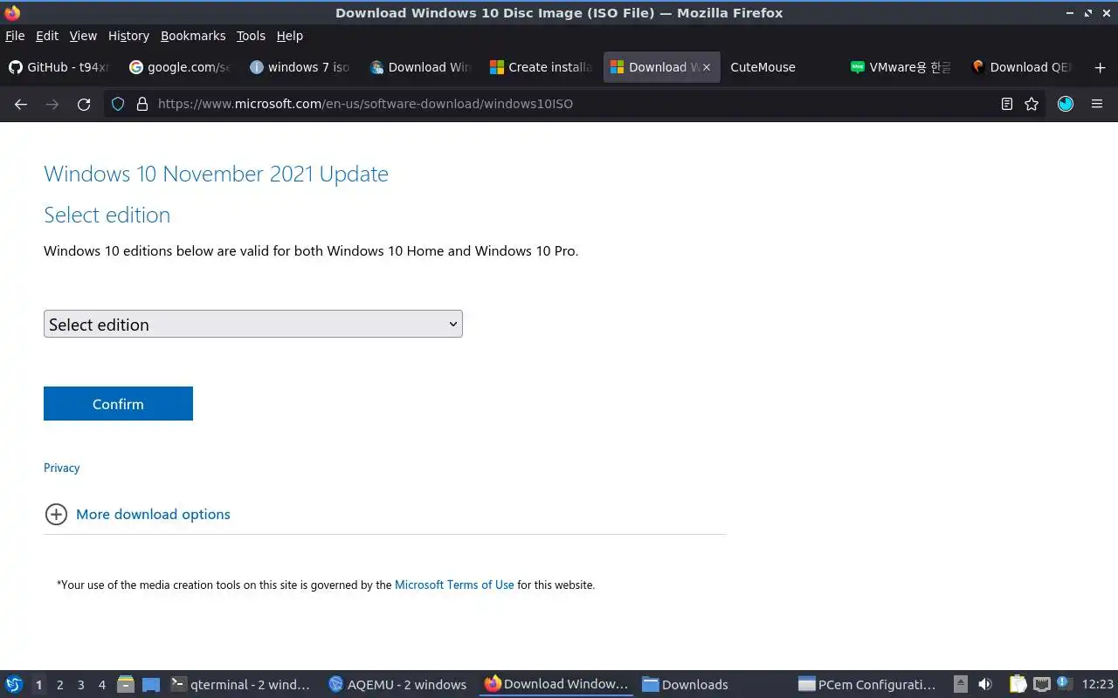Toggle reader view icon
Image resolution: width=1118 pixels, height=698 pixels.
[1007, 104]
